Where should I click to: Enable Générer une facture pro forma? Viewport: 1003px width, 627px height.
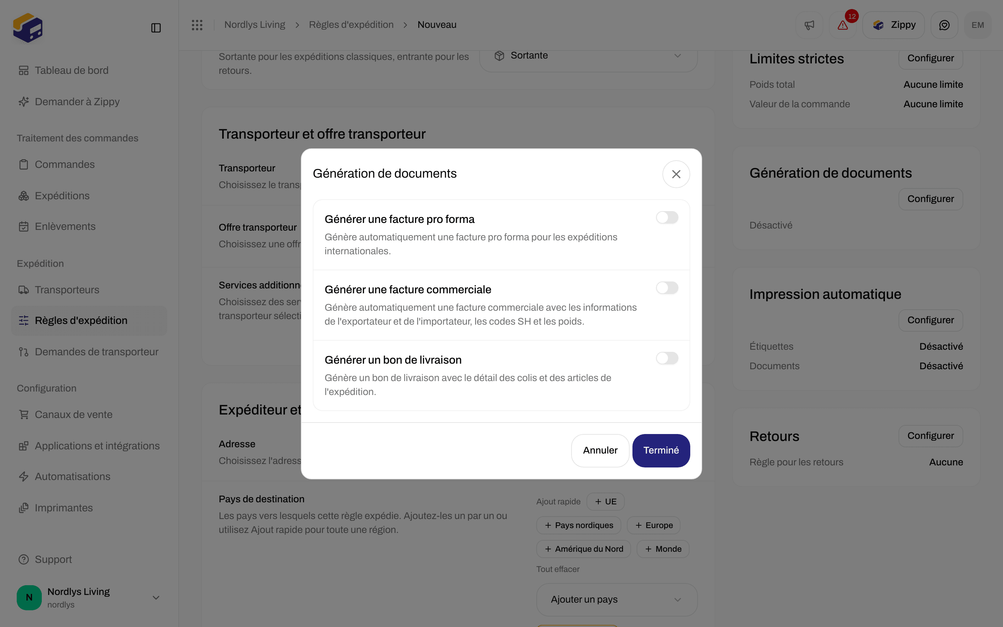(667, 217)
